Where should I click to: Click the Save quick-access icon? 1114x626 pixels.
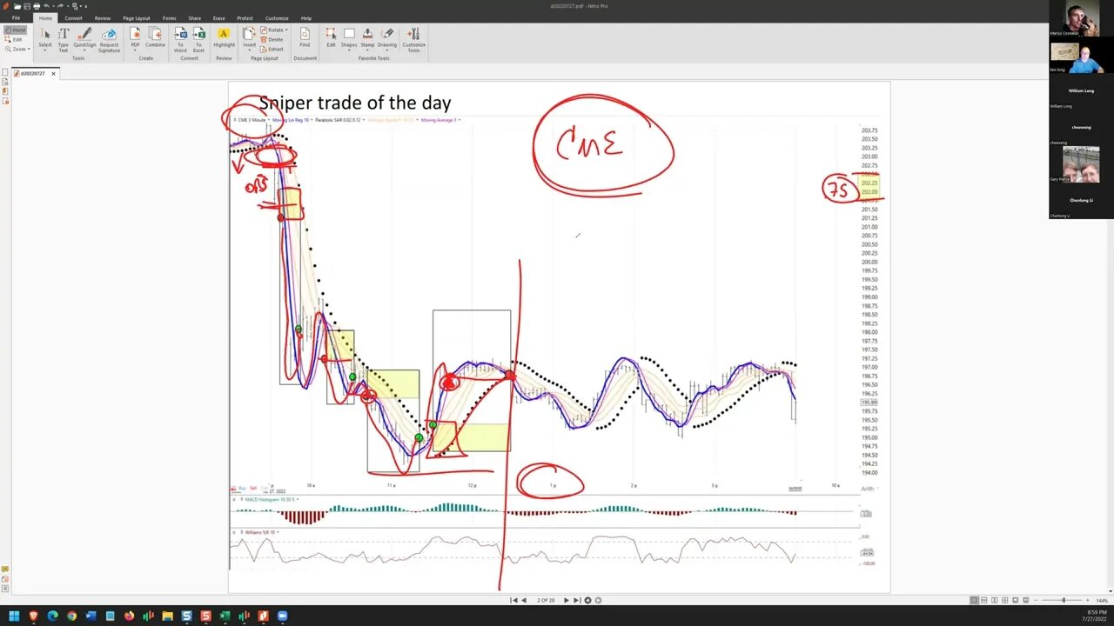click(x=26, y=6)
